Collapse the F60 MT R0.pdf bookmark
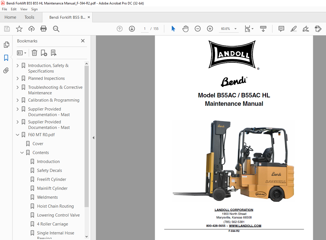 pyautogui.click(x=18, y=135)
